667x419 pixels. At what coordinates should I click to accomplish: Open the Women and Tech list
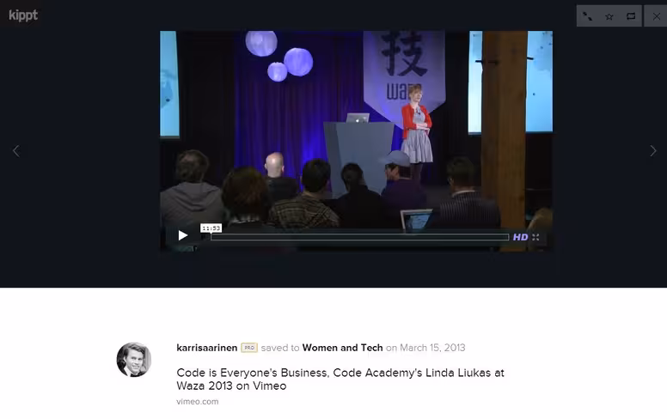[x=342, y=348]
